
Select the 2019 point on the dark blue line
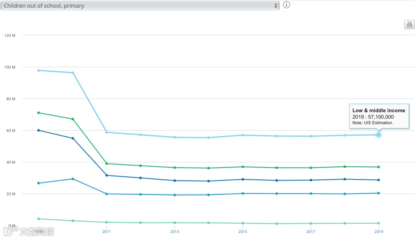tap(378, 180)
